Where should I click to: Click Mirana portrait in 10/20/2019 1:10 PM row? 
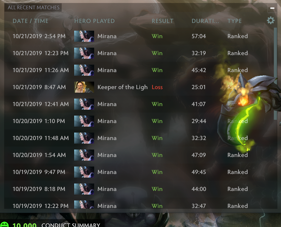click(84, 121)
